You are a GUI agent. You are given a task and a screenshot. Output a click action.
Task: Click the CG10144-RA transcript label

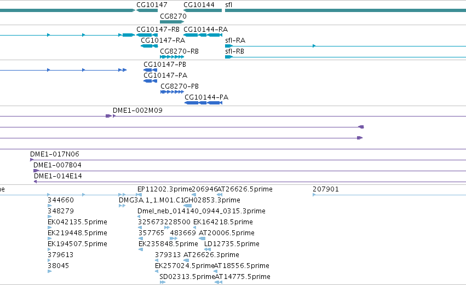click(x=206, y=30)
